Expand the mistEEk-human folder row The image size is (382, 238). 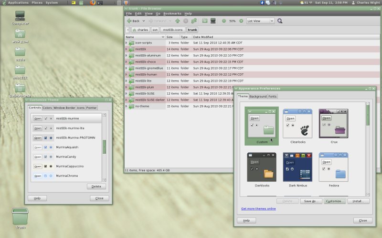click(x=127, y=75)
